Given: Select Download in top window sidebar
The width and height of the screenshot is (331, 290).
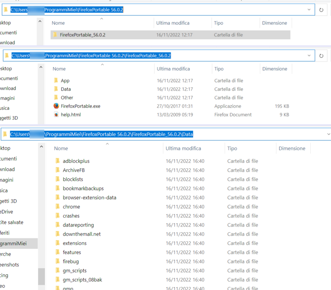Looking at the screenshot, I should 7,42.
